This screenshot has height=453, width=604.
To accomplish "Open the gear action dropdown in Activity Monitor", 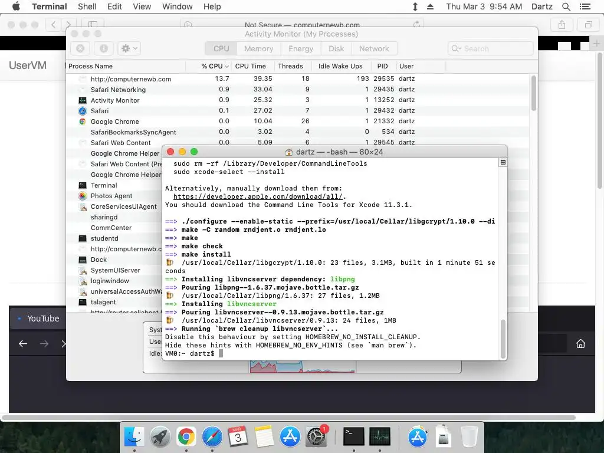I will [129, 48].
